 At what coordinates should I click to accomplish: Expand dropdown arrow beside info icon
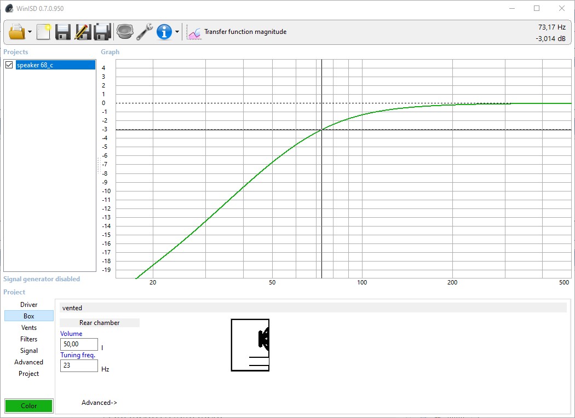177,32
